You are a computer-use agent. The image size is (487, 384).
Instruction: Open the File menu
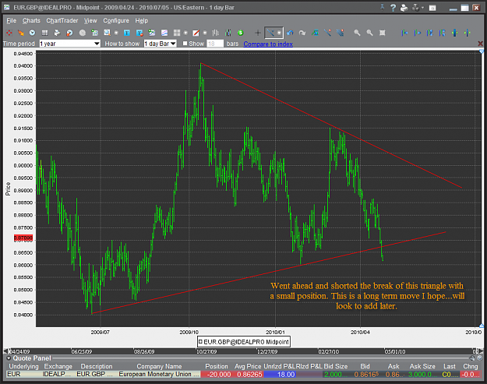click(11, 21)
